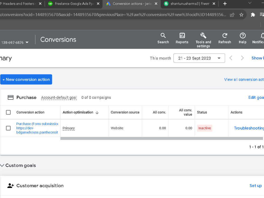Click Set up for Customer acquisition
This screenshot has width=264, height=198.
[x=256, y=186]
